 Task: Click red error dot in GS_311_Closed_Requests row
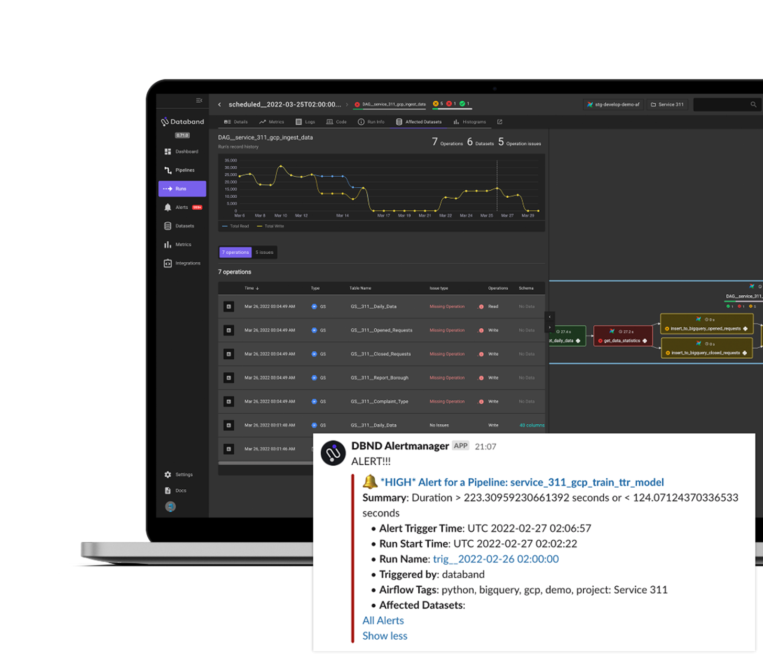coord(481,354)
